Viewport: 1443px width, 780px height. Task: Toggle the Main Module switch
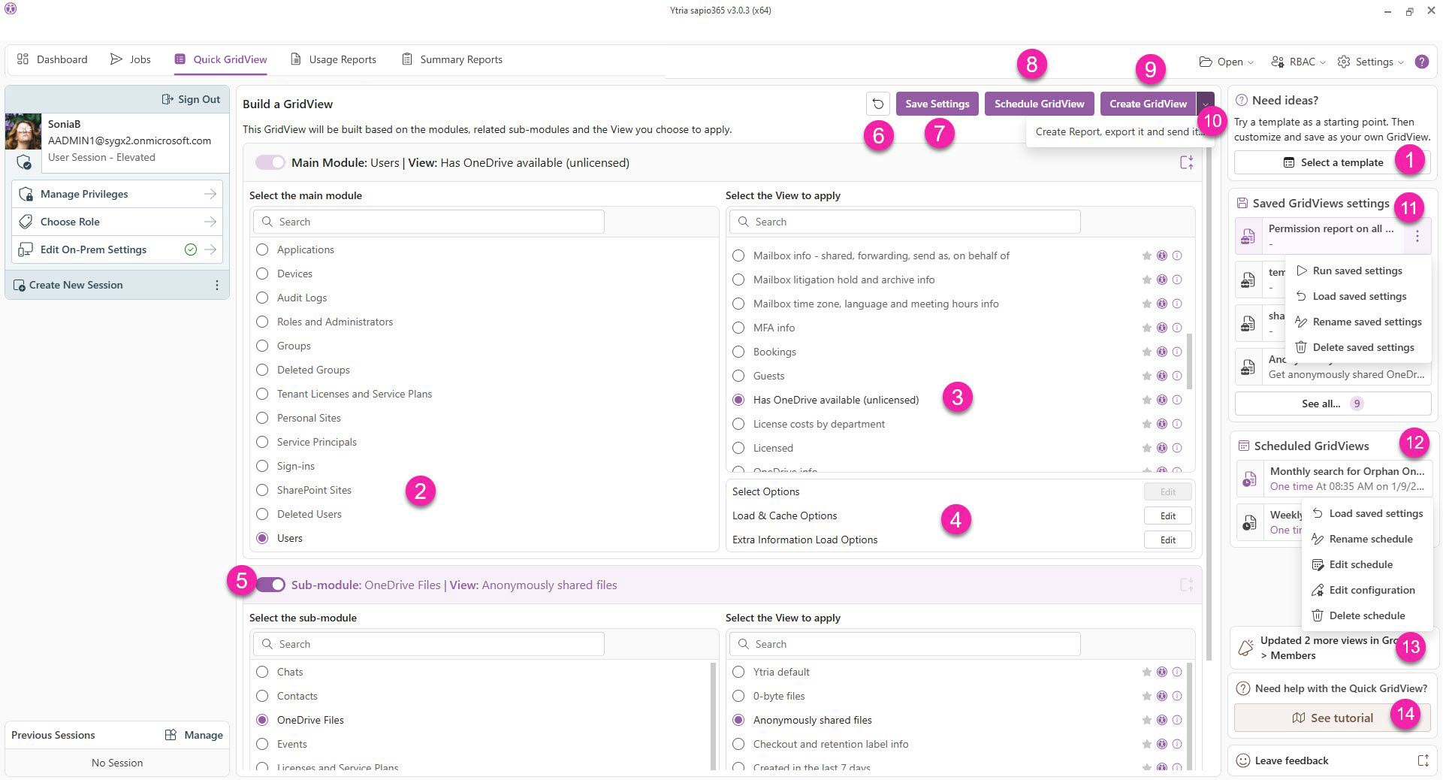pyautogui.click(x=270, y=162)
